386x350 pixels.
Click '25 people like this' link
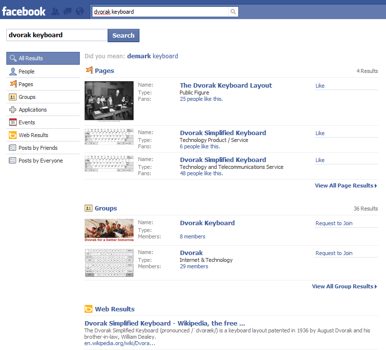[x=201, y=99]
